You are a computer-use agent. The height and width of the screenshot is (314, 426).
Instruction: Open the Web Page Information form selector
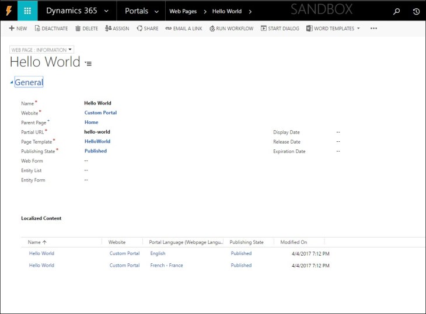click(42, 50)
